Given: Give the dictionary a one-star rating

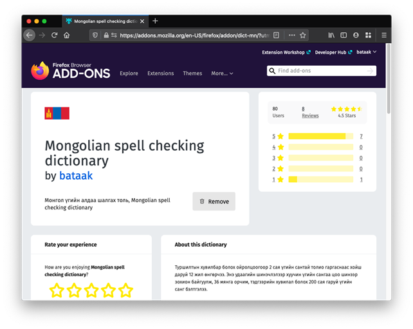Looking at the screenshot, I should pyautogui.click(x=57, y=290).
